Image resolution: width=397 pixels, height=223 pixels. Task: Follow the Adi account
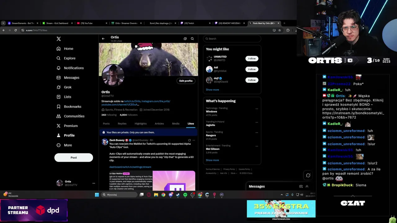pos(252,69)
